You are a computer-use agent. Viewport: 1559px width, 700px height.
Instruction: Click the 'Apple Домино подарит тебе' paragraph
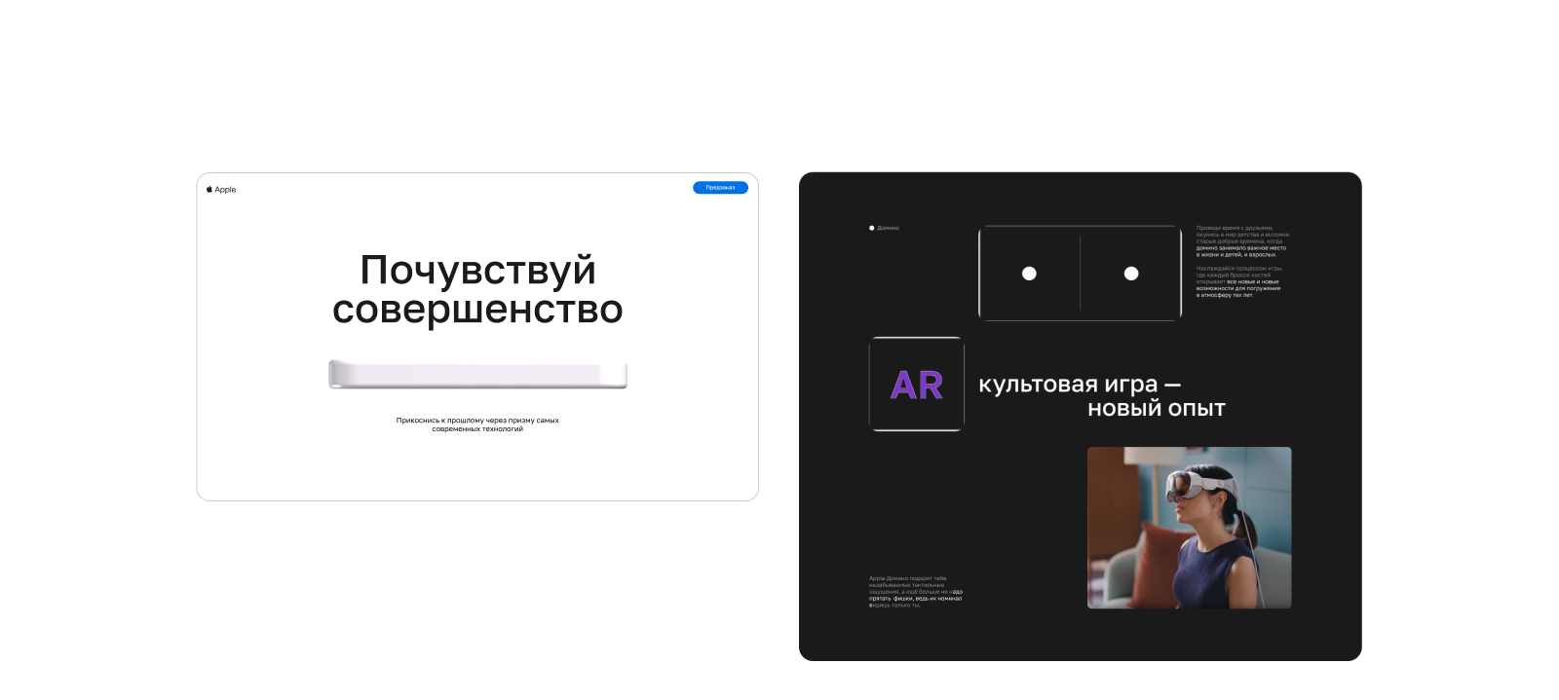(916, 592)
